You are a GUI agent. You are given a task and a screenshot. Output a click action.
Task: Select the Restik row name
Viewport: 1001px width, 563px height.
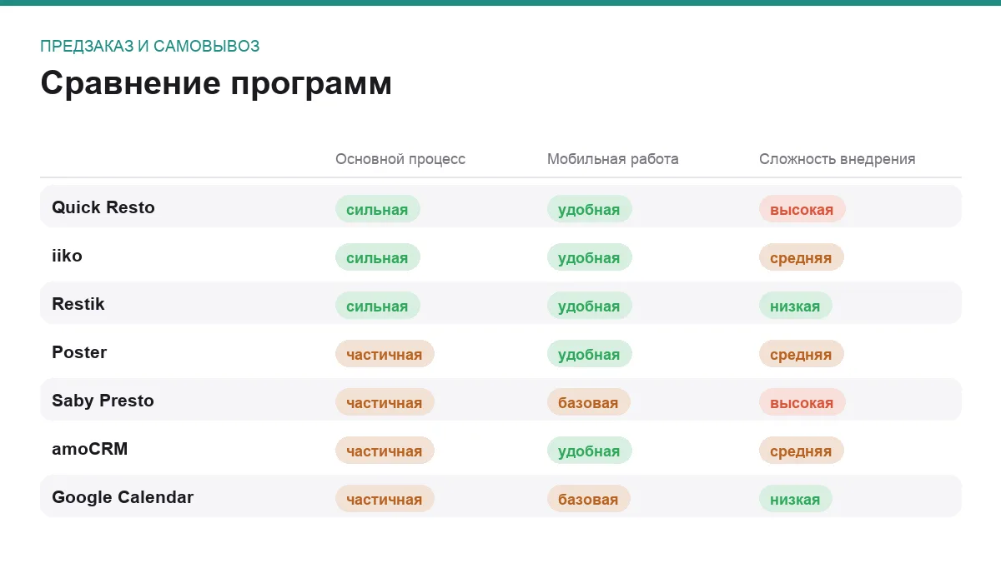click(x=78, y=304)
